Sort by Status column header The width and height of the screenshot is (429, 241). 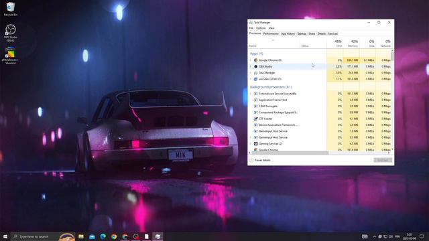pyautogui.click(x=313, y=43)
